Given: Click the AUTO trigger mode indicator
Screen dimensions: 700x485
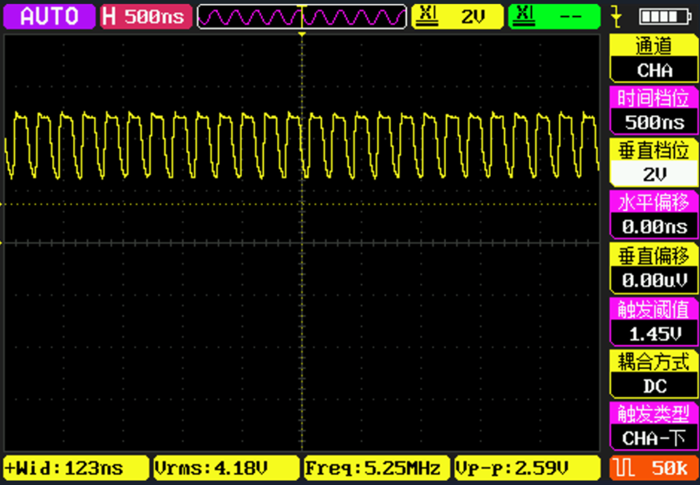Looking at the screenshot, I should point(49,16).
